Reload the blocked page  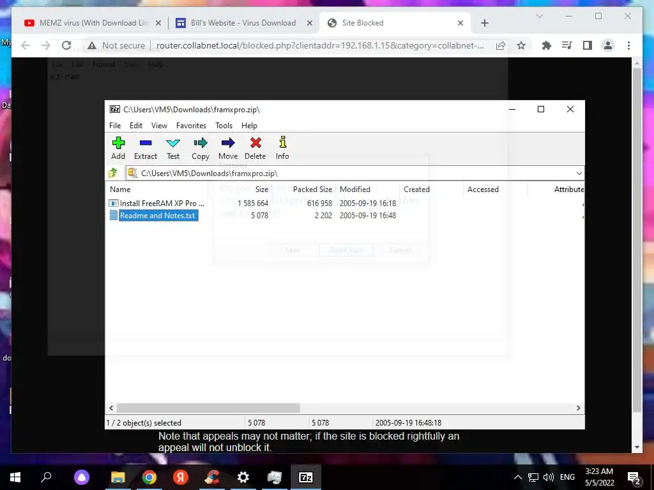(66, 45)
